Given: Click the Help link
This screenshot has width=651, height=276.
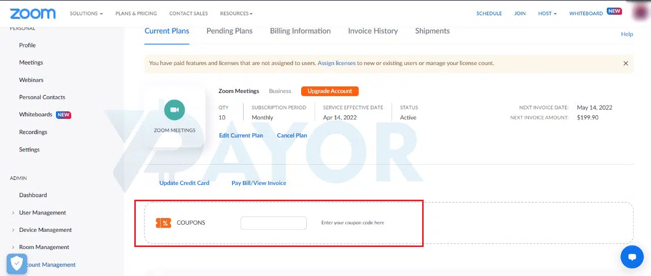Looking at the screenshot, I should coord(627,34).
